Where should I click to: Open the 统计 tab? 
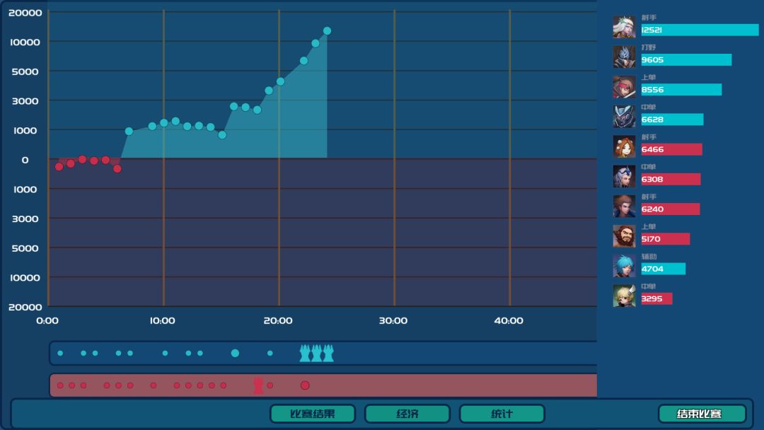pos(502,414)
